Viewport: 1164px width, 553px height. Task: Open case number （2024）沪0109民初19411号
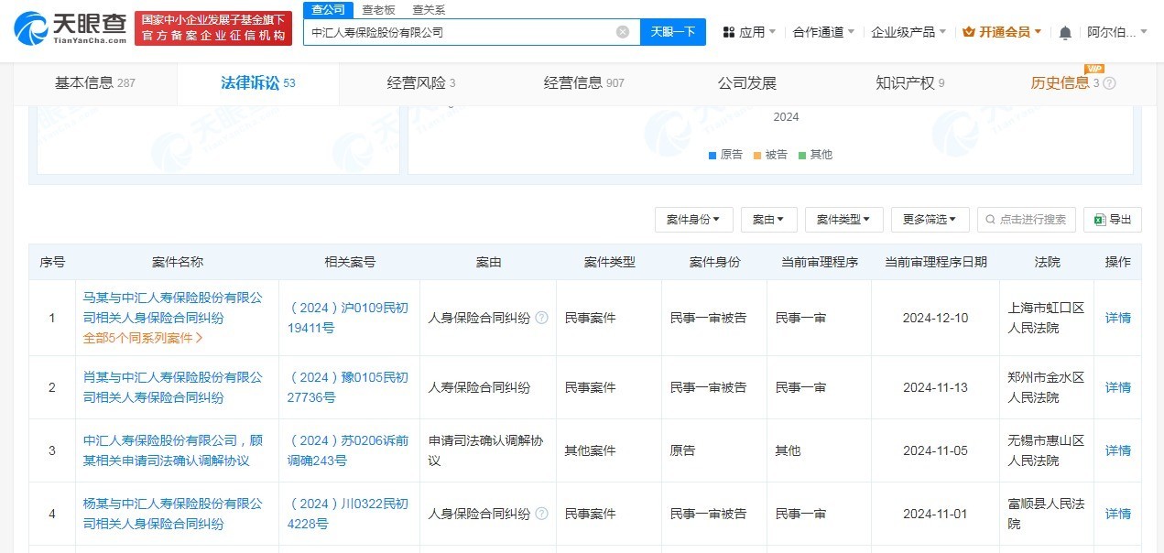348,318
